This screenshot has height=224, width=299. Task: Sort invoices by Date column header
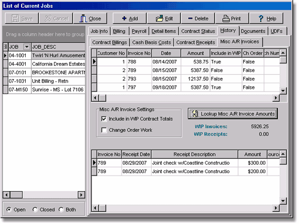[166, 53]
